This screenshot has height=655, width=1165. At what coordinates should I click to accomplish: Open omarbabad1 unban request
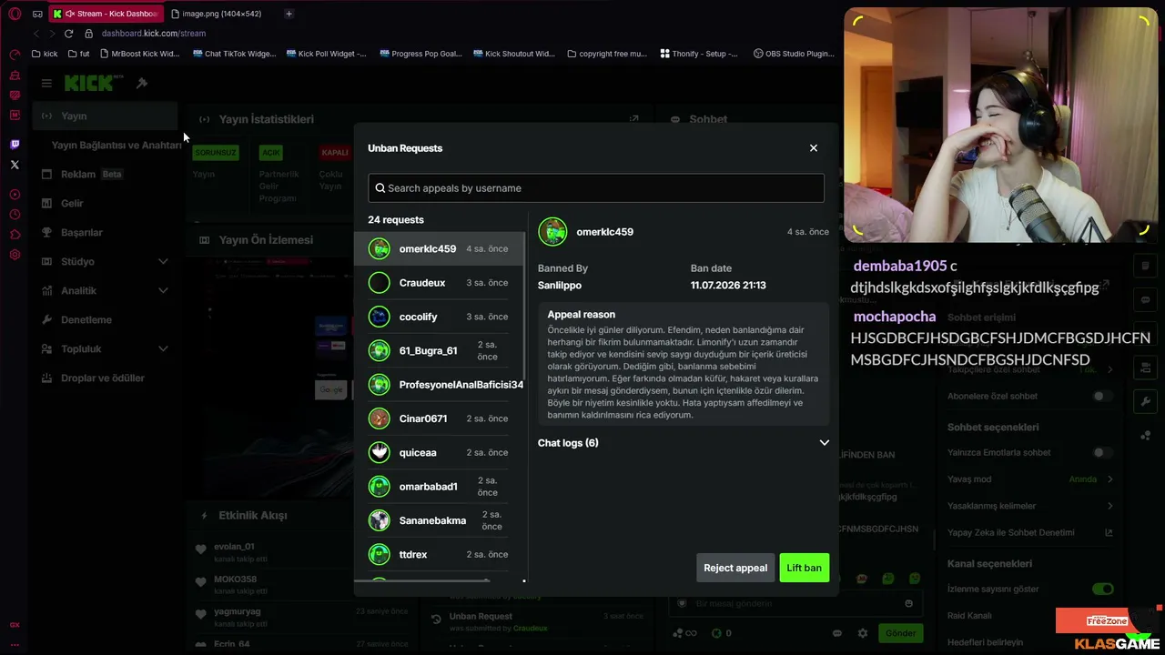(440, 486)
